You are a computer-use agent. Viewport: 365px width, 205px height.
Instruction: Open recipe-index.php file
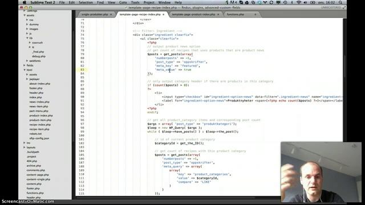pos(40,125)
